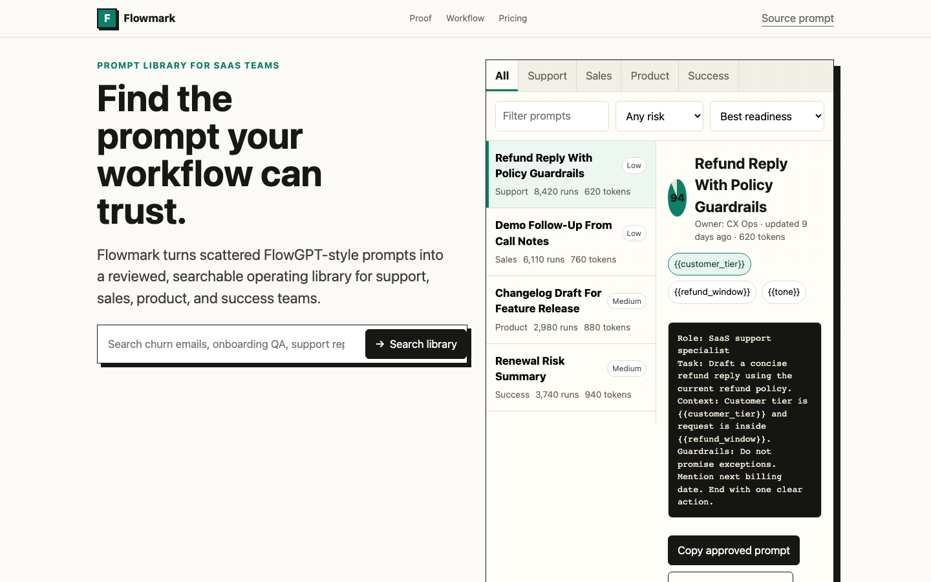The image size is (931, 582).
Task: Select Changelog Draft For Feature Release row
Action: 571,310
